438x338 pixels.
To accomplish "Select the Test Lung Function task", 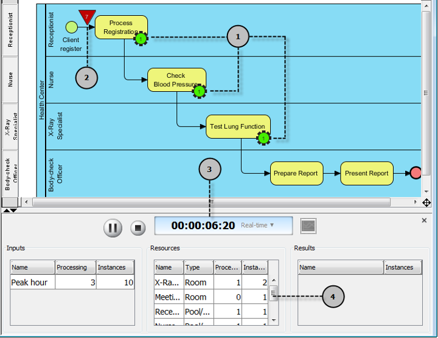I will 238,126.
